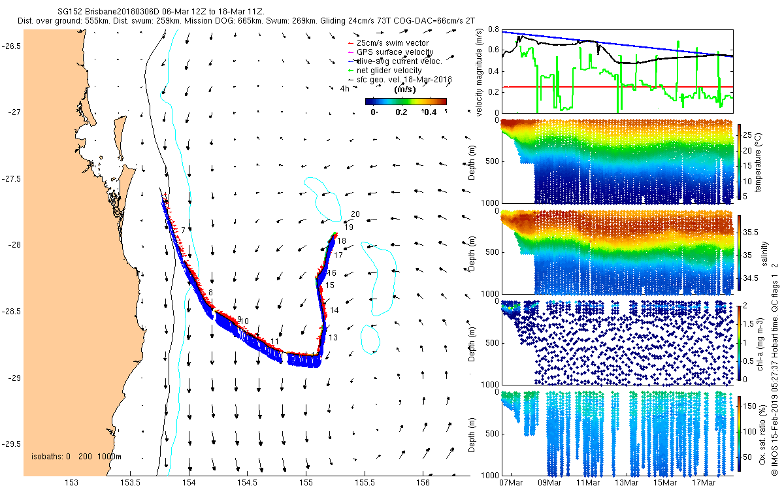The height and width of the screenshot is (490, 784).
Task: Click the temperature depth-section plot
Action: pos(617,162)
